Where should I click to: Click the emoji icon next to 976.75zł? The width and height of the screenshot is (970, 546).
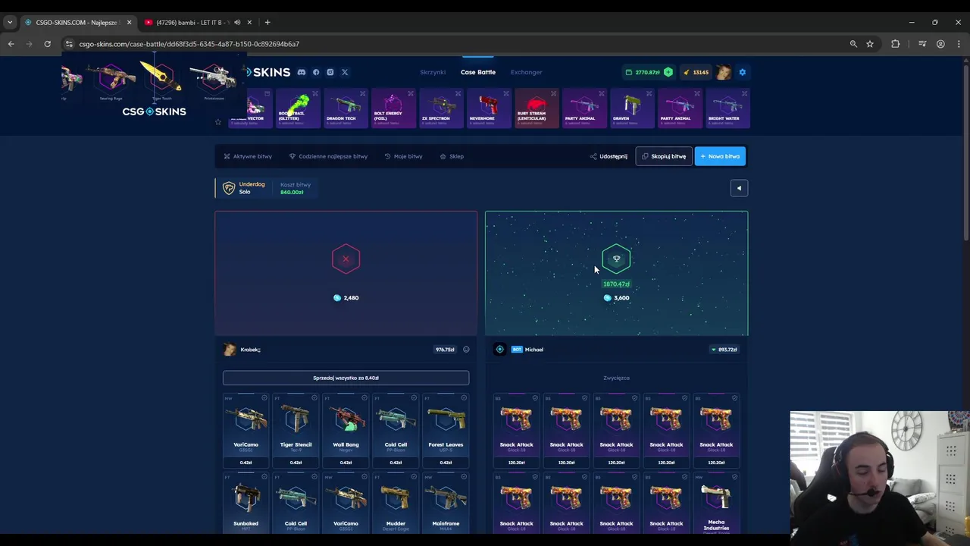click(x=466, y=350)
